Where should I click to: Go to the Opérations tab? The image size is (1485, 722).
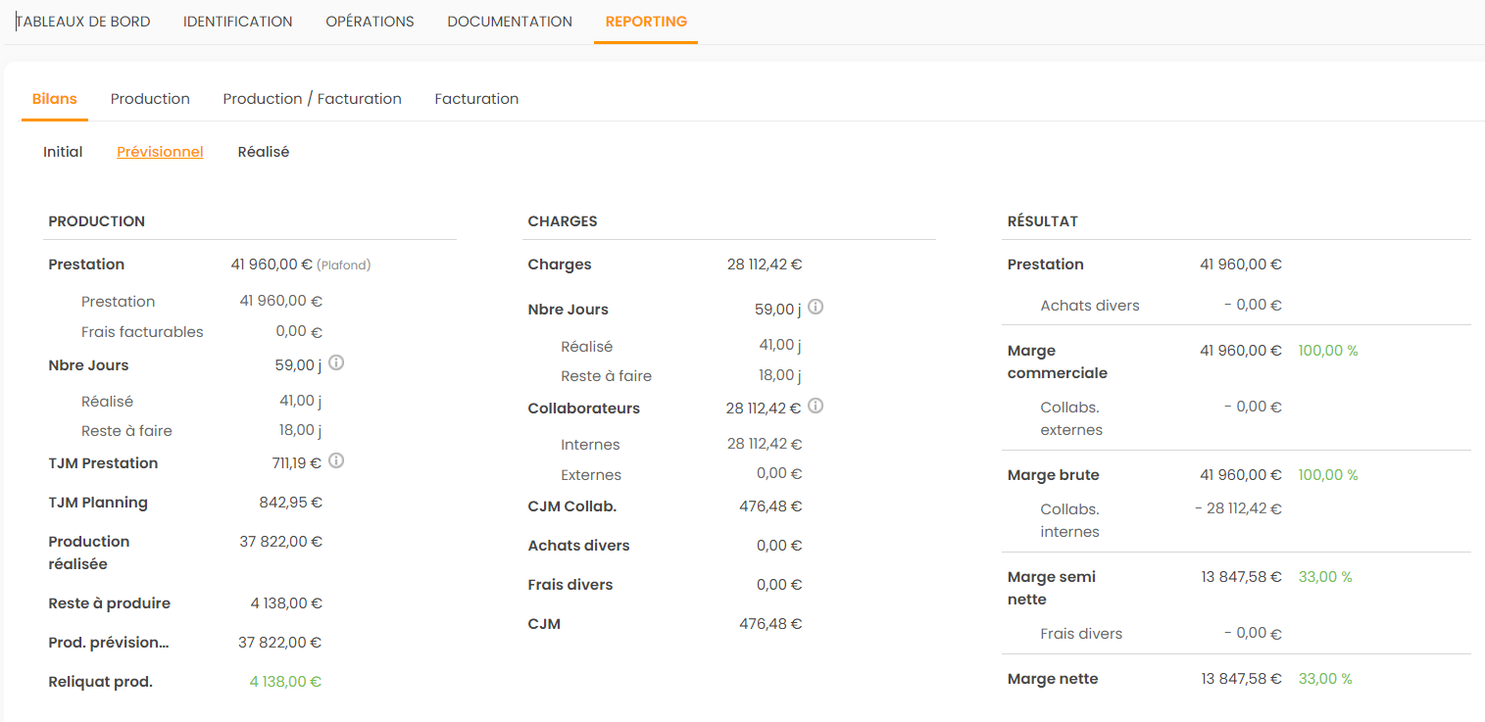(x=370, y=22)
